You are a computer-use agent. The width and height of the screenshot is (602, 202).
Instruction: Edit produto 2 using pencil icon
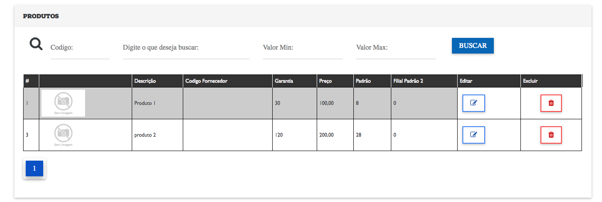[x=473, y=135]
